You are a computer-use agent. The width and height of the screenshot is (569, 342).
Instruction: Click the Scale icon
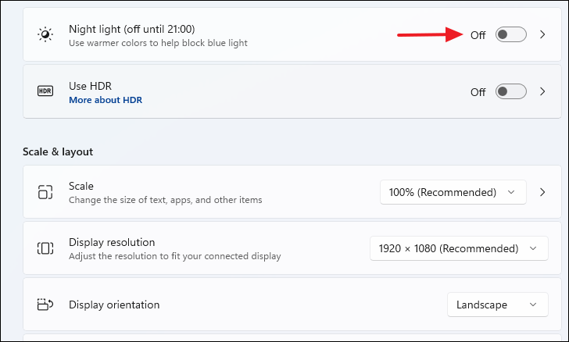[45, 192]
